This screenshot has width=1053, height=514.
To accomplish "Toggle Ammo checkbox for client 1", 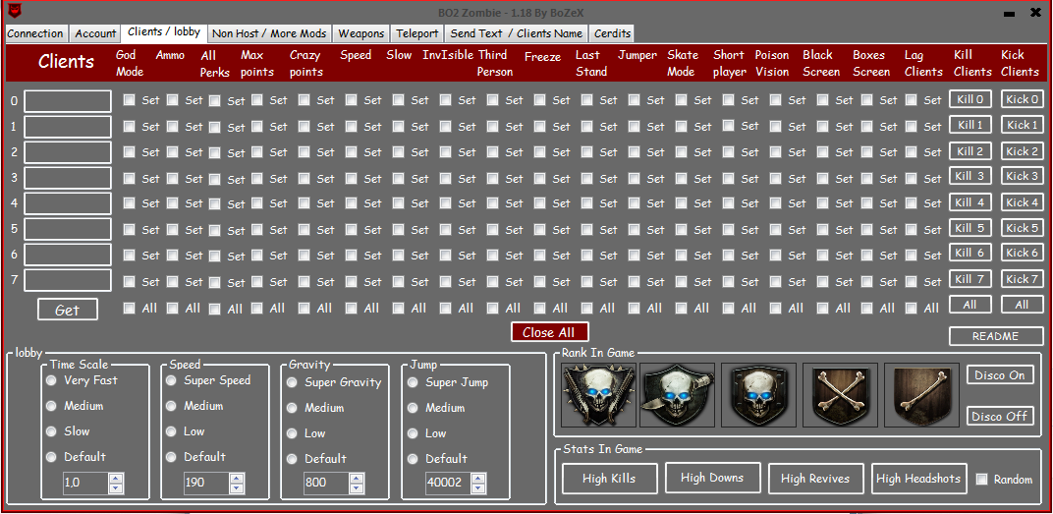I will coord(173,126).
